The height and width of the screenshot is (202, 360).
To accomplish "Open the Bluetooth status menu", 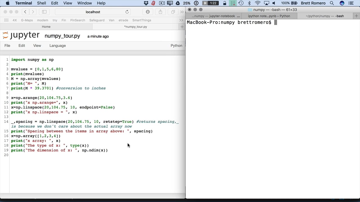I will (x=249, y=3).
